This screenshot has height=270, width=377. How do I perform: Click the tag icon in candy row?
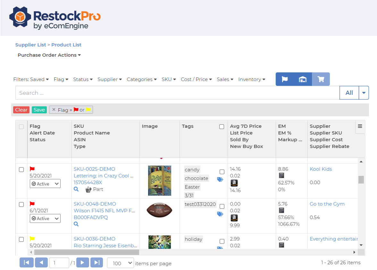point(220,180)
